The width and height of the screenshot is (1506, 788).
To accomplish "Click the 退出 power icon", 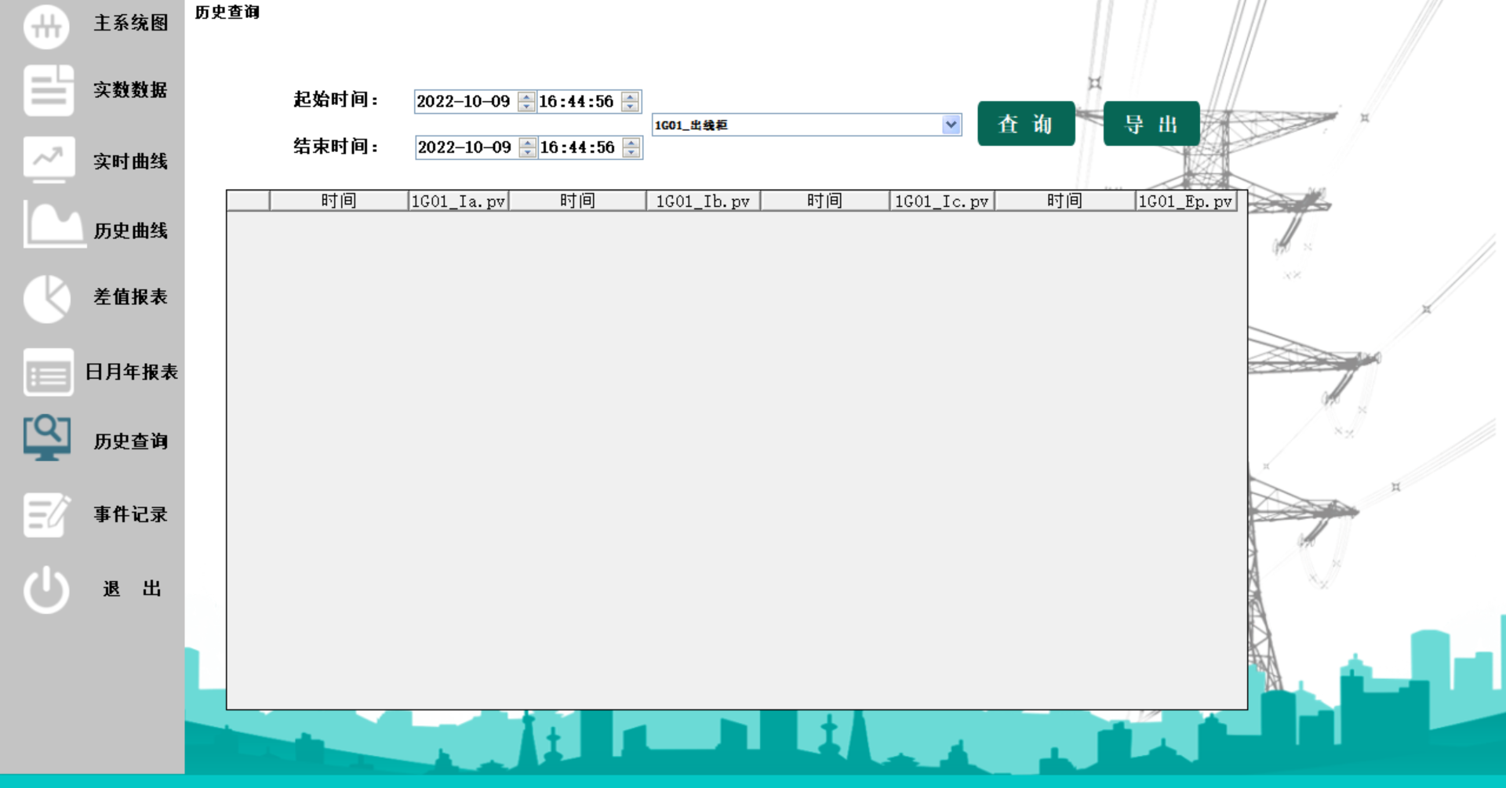I will click(46, 590).
